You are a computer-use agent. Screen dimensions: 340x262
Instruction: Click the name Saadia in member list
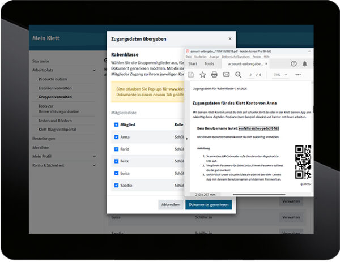[x=126, y=186]
